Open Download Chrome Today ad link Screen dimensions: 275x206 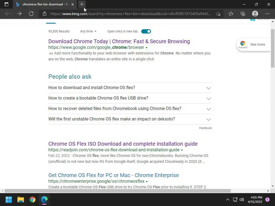[119, 41]
